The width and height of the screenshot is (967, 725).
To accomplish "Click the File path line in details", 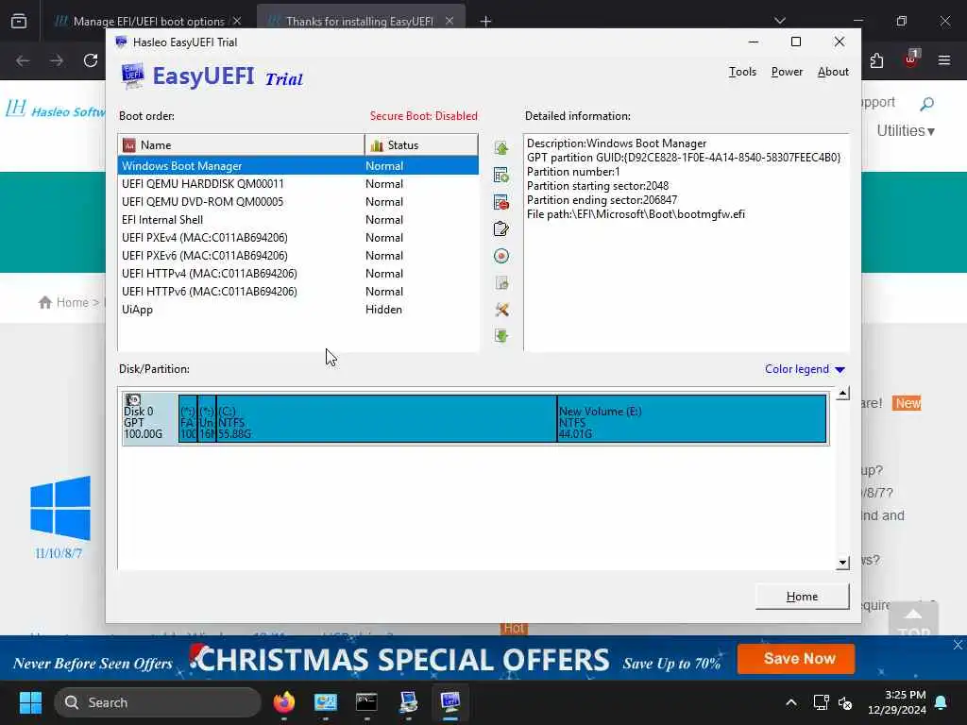I will pyautogui.click(x=636, y=214).
